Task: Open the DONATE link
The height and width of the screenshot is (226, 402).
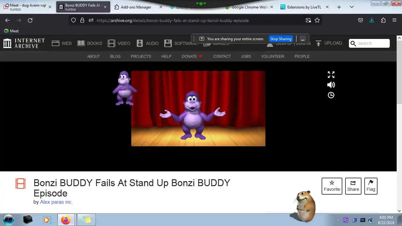Action: 192,56
